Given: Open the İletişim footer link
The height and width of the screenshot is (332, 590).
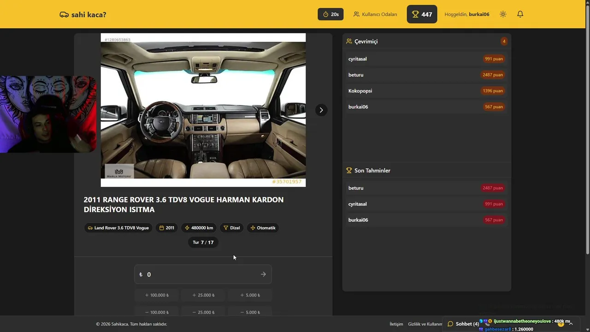Looking at the screenshot, I should point(396,324).
